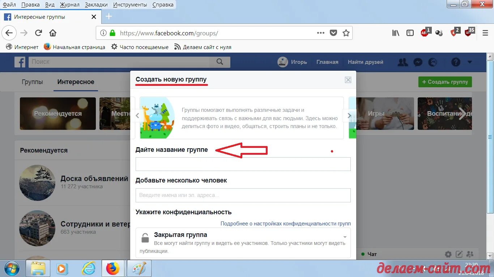Open Windows Explorer from taskbar
This screenshot has width=494, height=277.
point(38,269)
